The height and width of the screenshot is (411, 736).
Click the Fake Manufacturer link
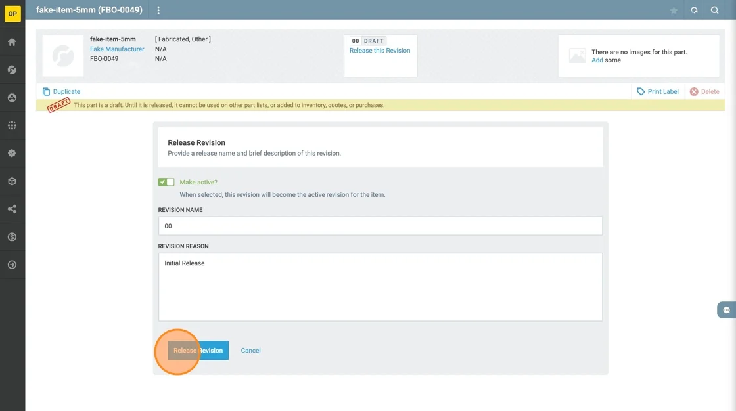117,49
